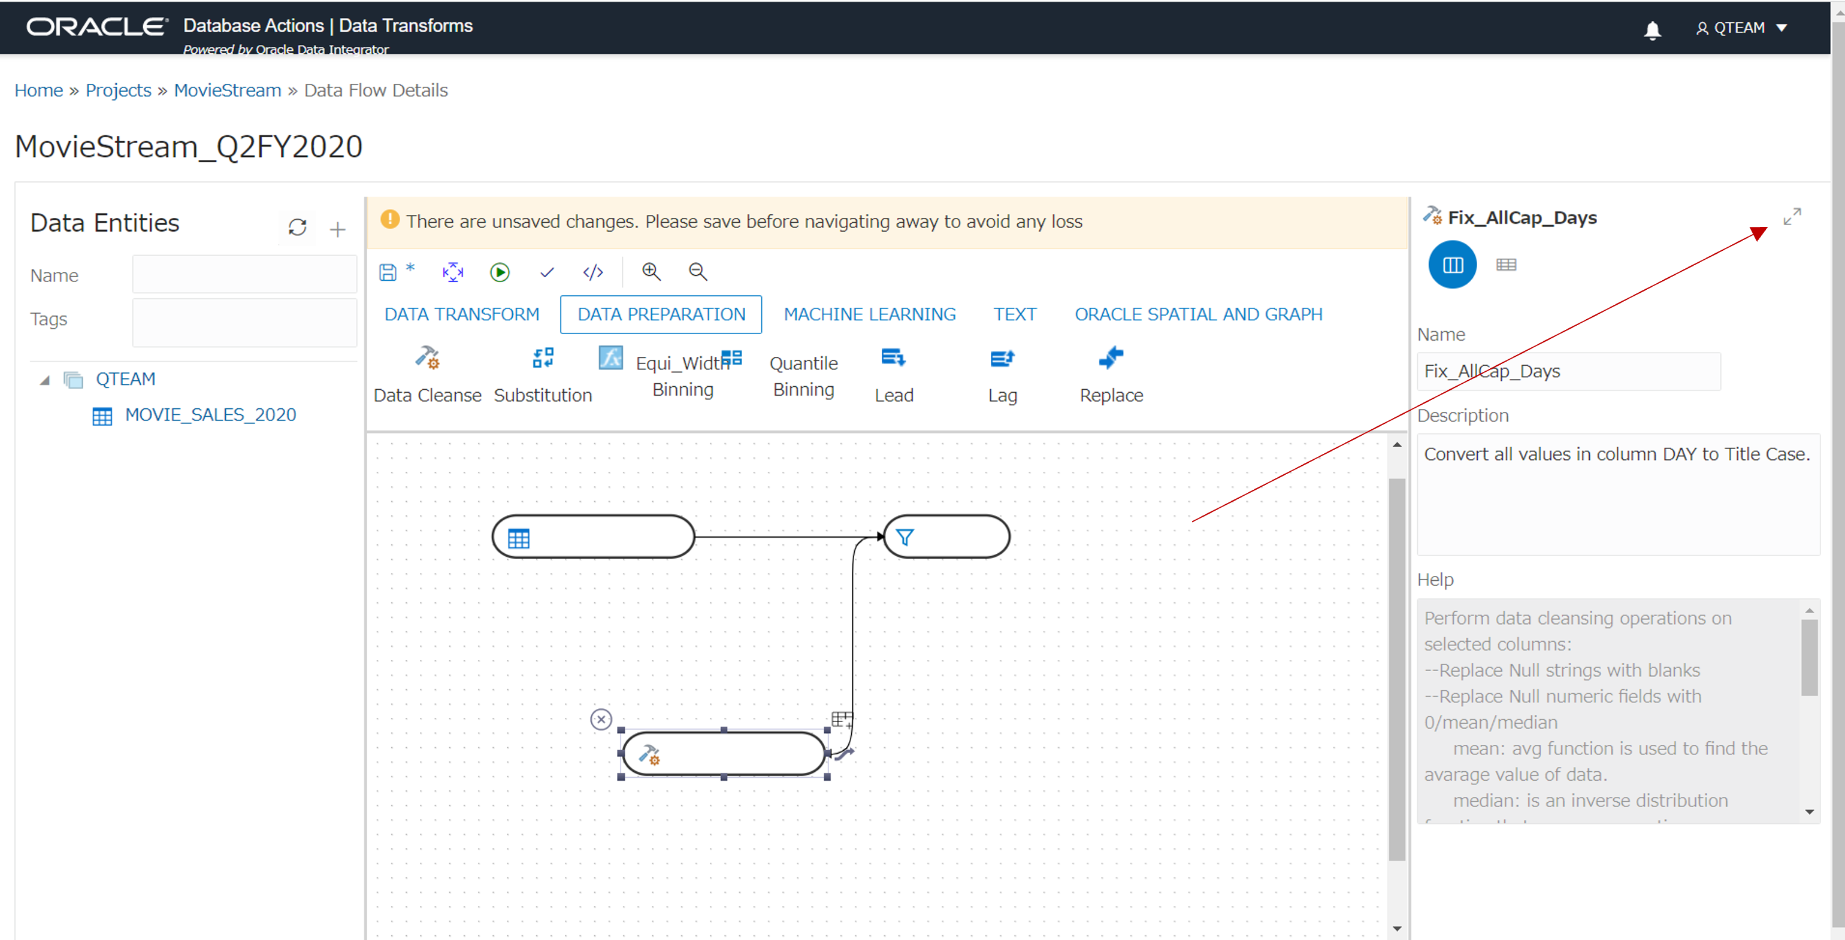
Task: Delete the selected node with X circle
Action: (x=601, y=719)
